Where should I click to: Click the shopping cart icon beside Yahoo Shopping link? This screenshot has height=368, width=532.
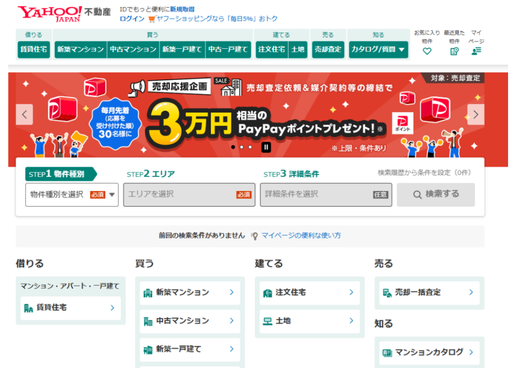tap(151, 19)
